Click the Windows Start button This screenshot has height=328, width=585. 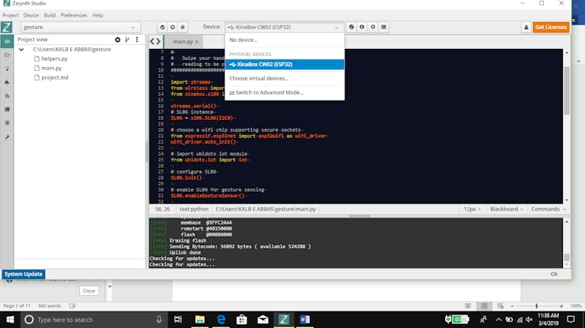[x=10, y=319]
